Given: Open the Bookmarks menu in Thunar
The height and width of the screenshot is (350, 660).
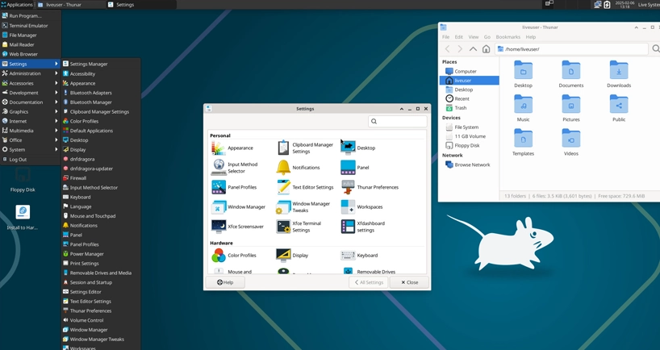Looking at the screenshot, I should [508, 37].
